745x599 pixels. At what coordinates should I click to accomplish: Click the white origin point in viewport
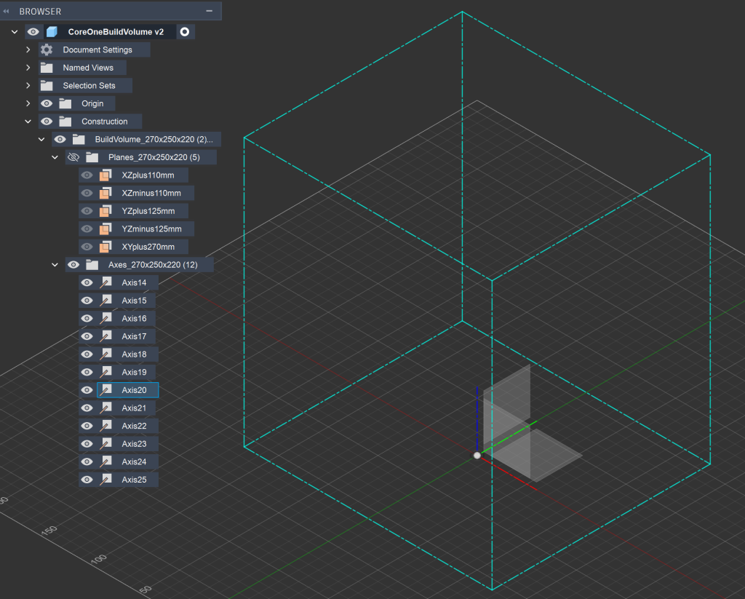pyautogui.click(x=477, y=456)
